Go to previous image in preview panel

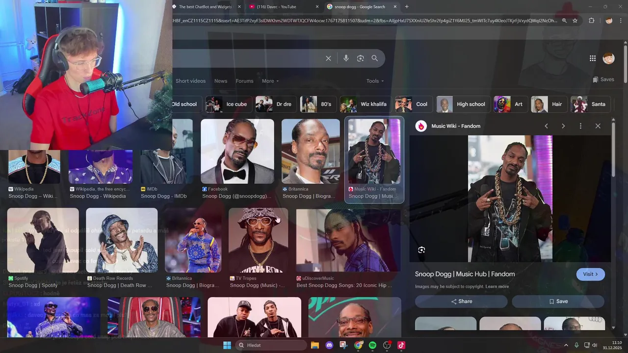(x=546, y=126)
